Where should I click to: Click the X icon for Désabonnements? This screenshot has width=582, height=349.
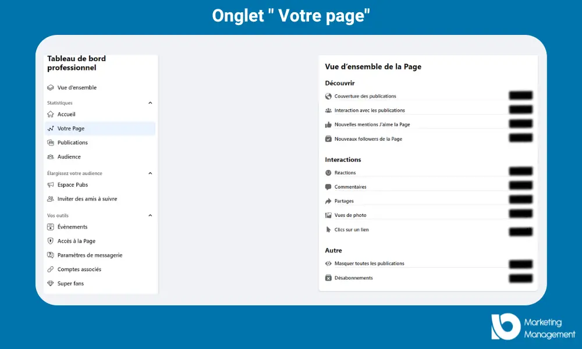coord(328,278)
